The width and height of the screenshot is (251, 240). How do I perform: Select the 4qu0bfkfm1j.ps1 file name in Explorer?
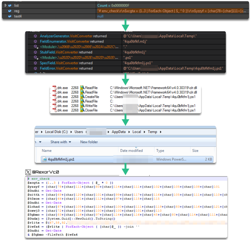click(61, 159)
